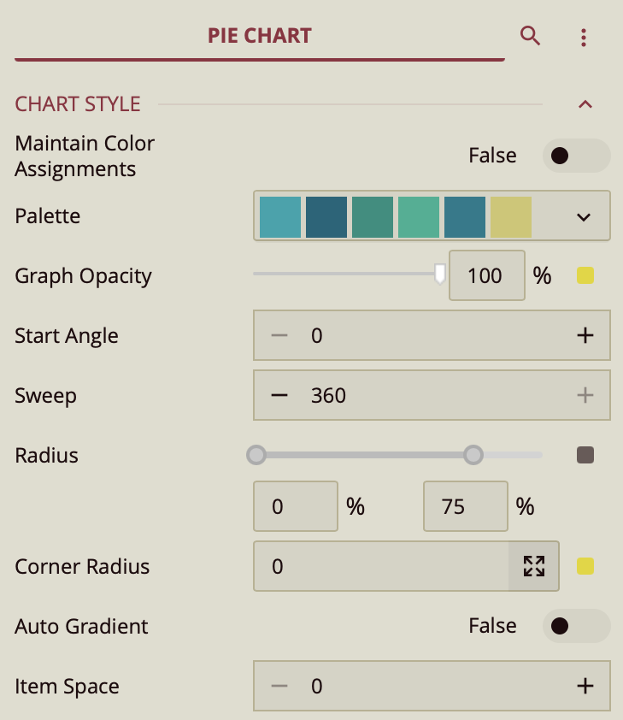Click the search magnifier icon

[531, 36]
